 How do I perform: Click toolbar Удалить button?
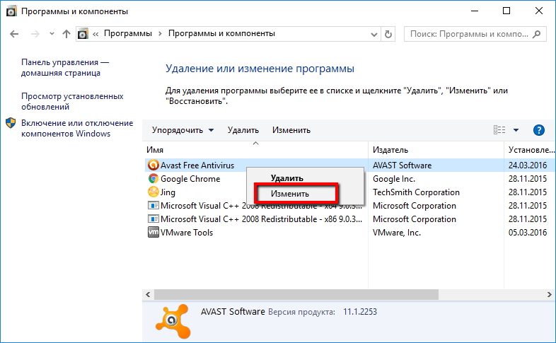pyautogui.click(x=243, y=130)
